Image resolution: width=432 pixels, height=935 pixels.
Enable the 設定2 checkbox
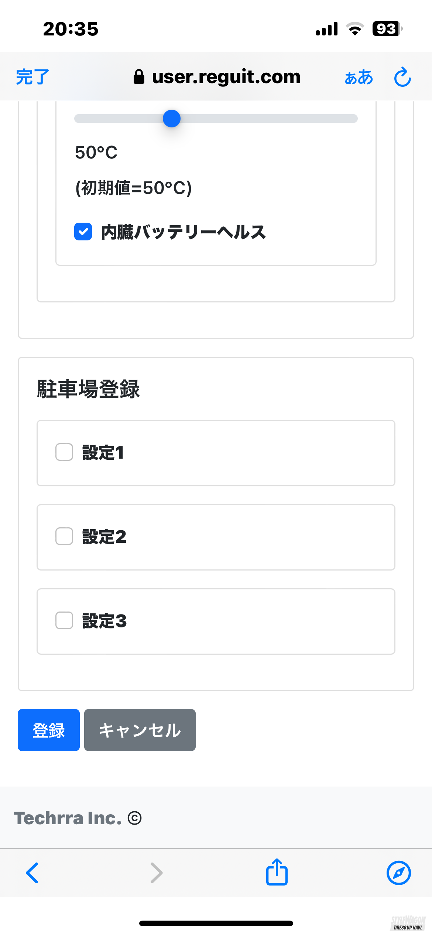point(64,536)
